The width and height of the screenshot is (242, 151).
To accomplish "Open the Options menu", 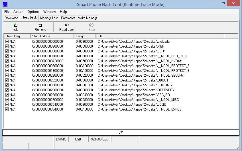I will 33,12.
